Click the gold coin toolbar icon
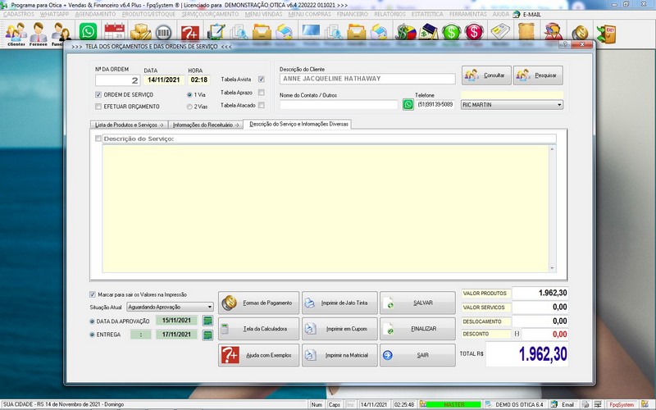This screenshot has width=656, height=410. pos(581,33)
